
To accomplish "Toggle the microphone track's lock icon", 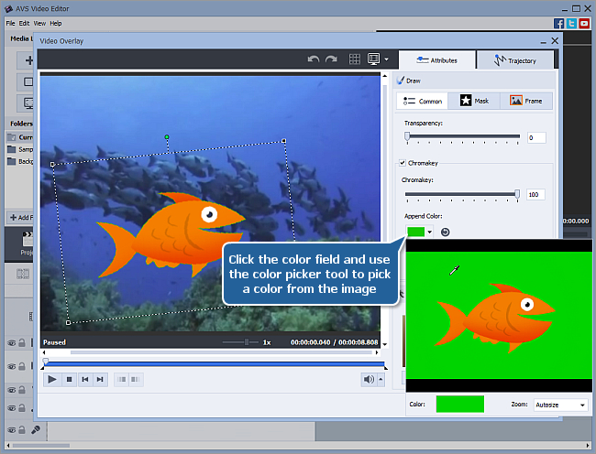I will (22, 429).
